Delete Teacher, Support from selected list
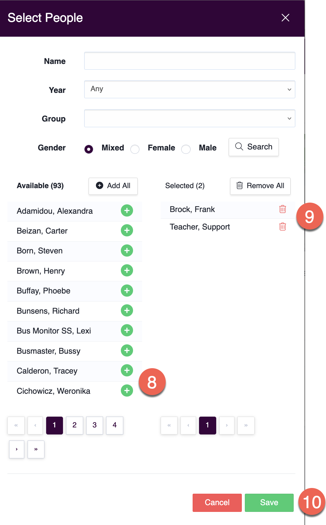Screen dimensions: 326x525 [x=283, y=227]
